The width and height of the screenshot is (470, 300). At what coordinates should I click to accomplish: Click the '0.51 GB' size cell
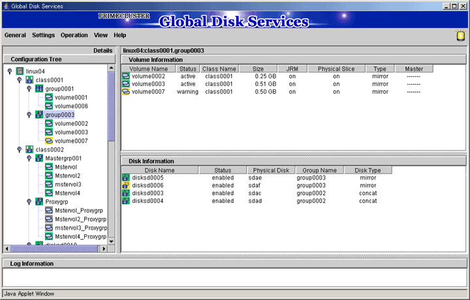tap(266, 84)
